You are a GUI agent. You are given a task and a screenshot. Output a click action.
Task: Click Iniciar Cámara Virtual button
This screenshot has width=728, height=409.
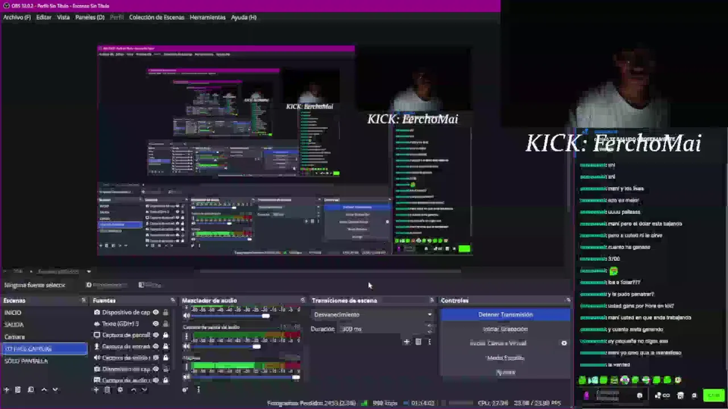pyautogui.click(x=498, y=343)
